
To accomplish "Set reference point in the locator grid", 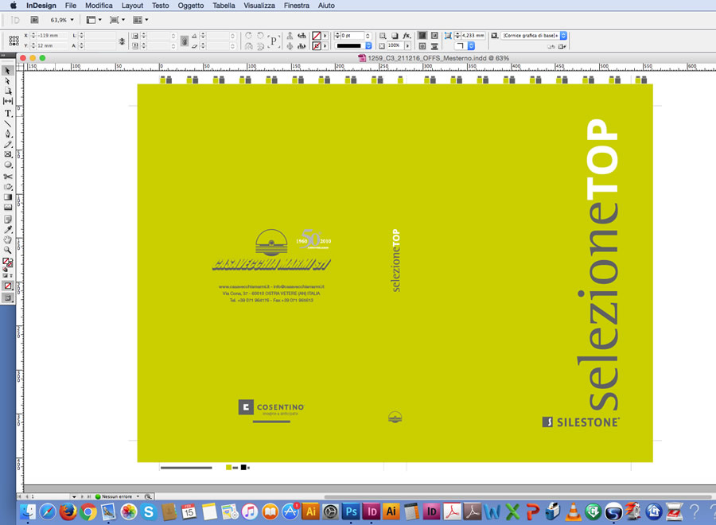I will tap(14, 41).
